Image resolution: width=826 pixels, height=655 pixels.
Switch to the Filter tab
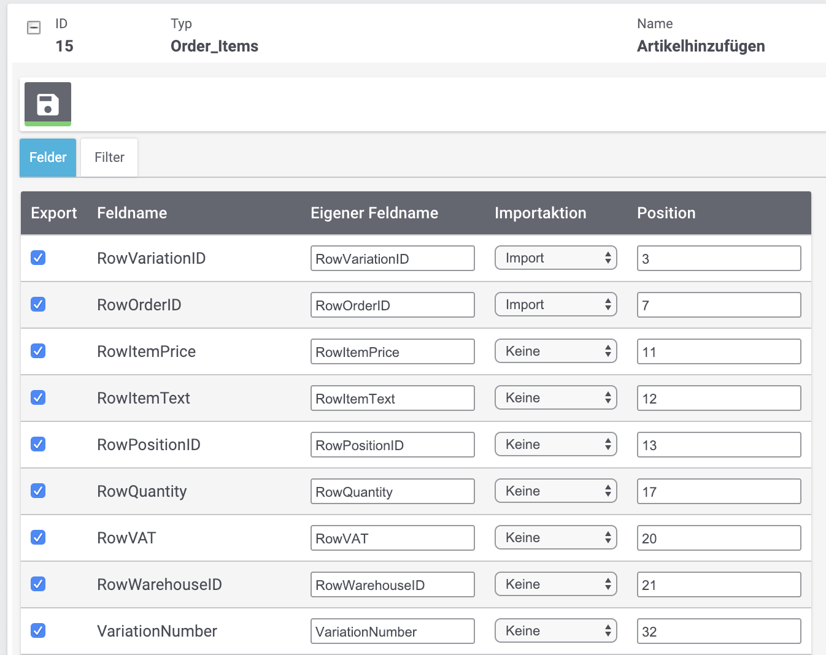point(109,158)
